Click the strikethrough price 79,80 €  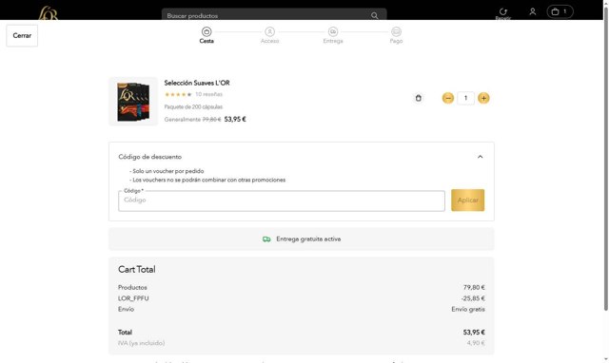click(x=211, y=120)
